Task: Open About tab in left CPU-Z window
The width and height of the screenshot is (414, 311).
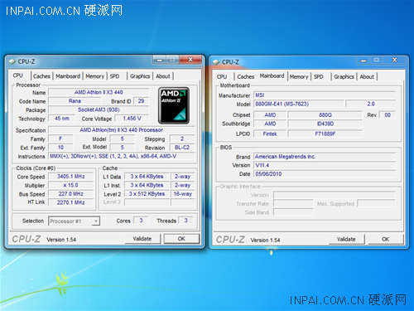Action: (x=163, y=76)
